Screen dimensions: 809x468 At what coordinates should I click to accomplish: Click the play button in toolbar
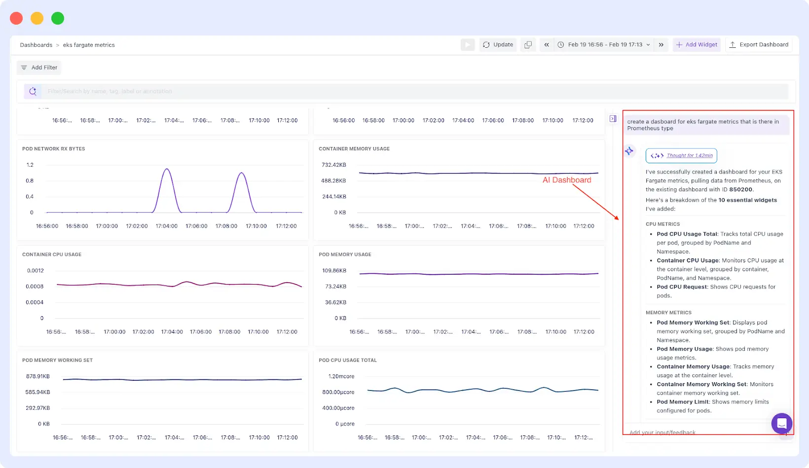(x=468, y=45)
